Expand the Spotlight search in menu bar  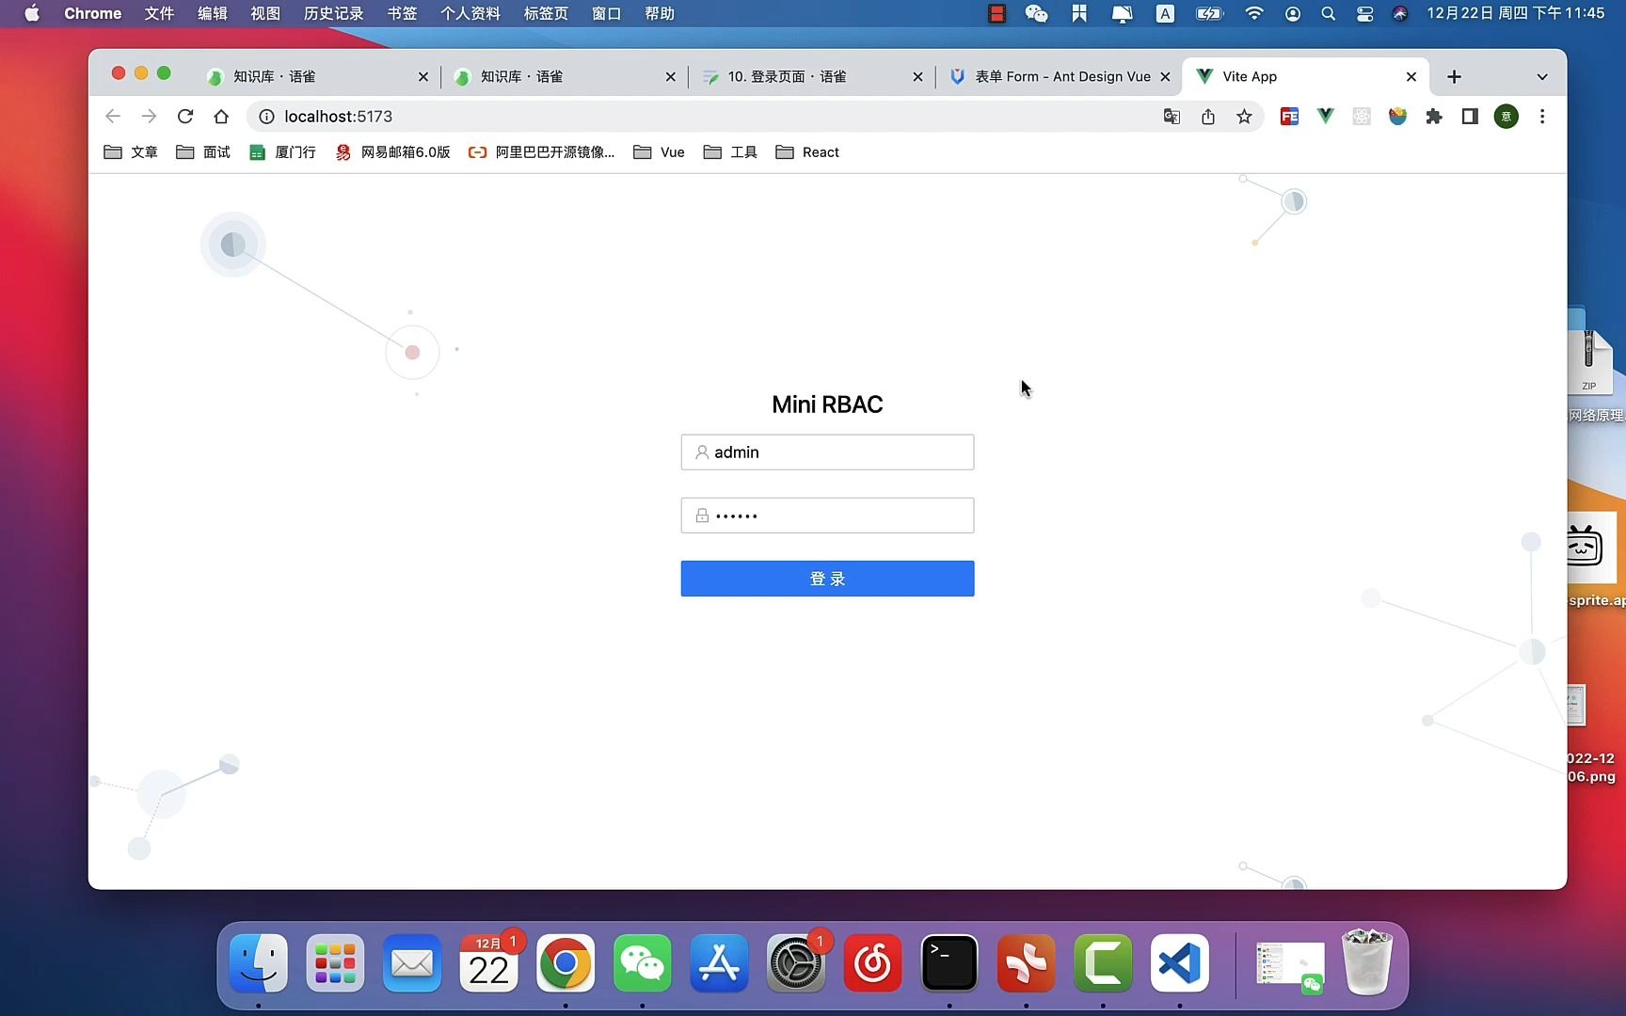1328,13
